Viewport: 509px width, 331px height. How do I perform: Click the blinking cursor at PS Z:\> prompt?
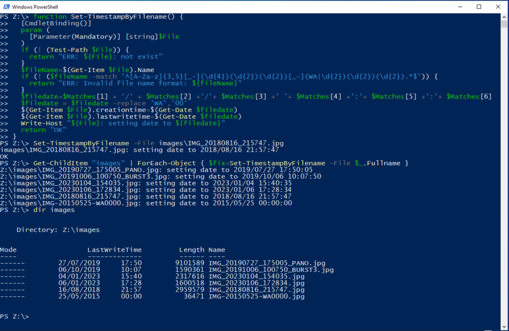pyautogui.click(x=32, y=316)
